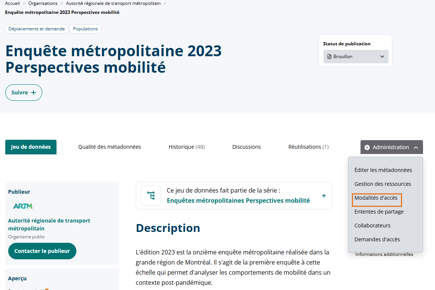
Task: Open Modalités d'accès from Administration menu
Action: click(x=376, y=198)
